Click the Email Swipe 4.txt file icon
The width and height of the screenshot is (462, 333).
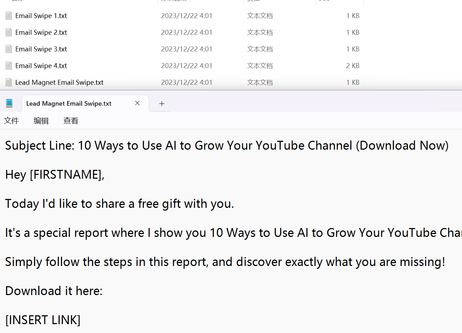click(9, 66)
